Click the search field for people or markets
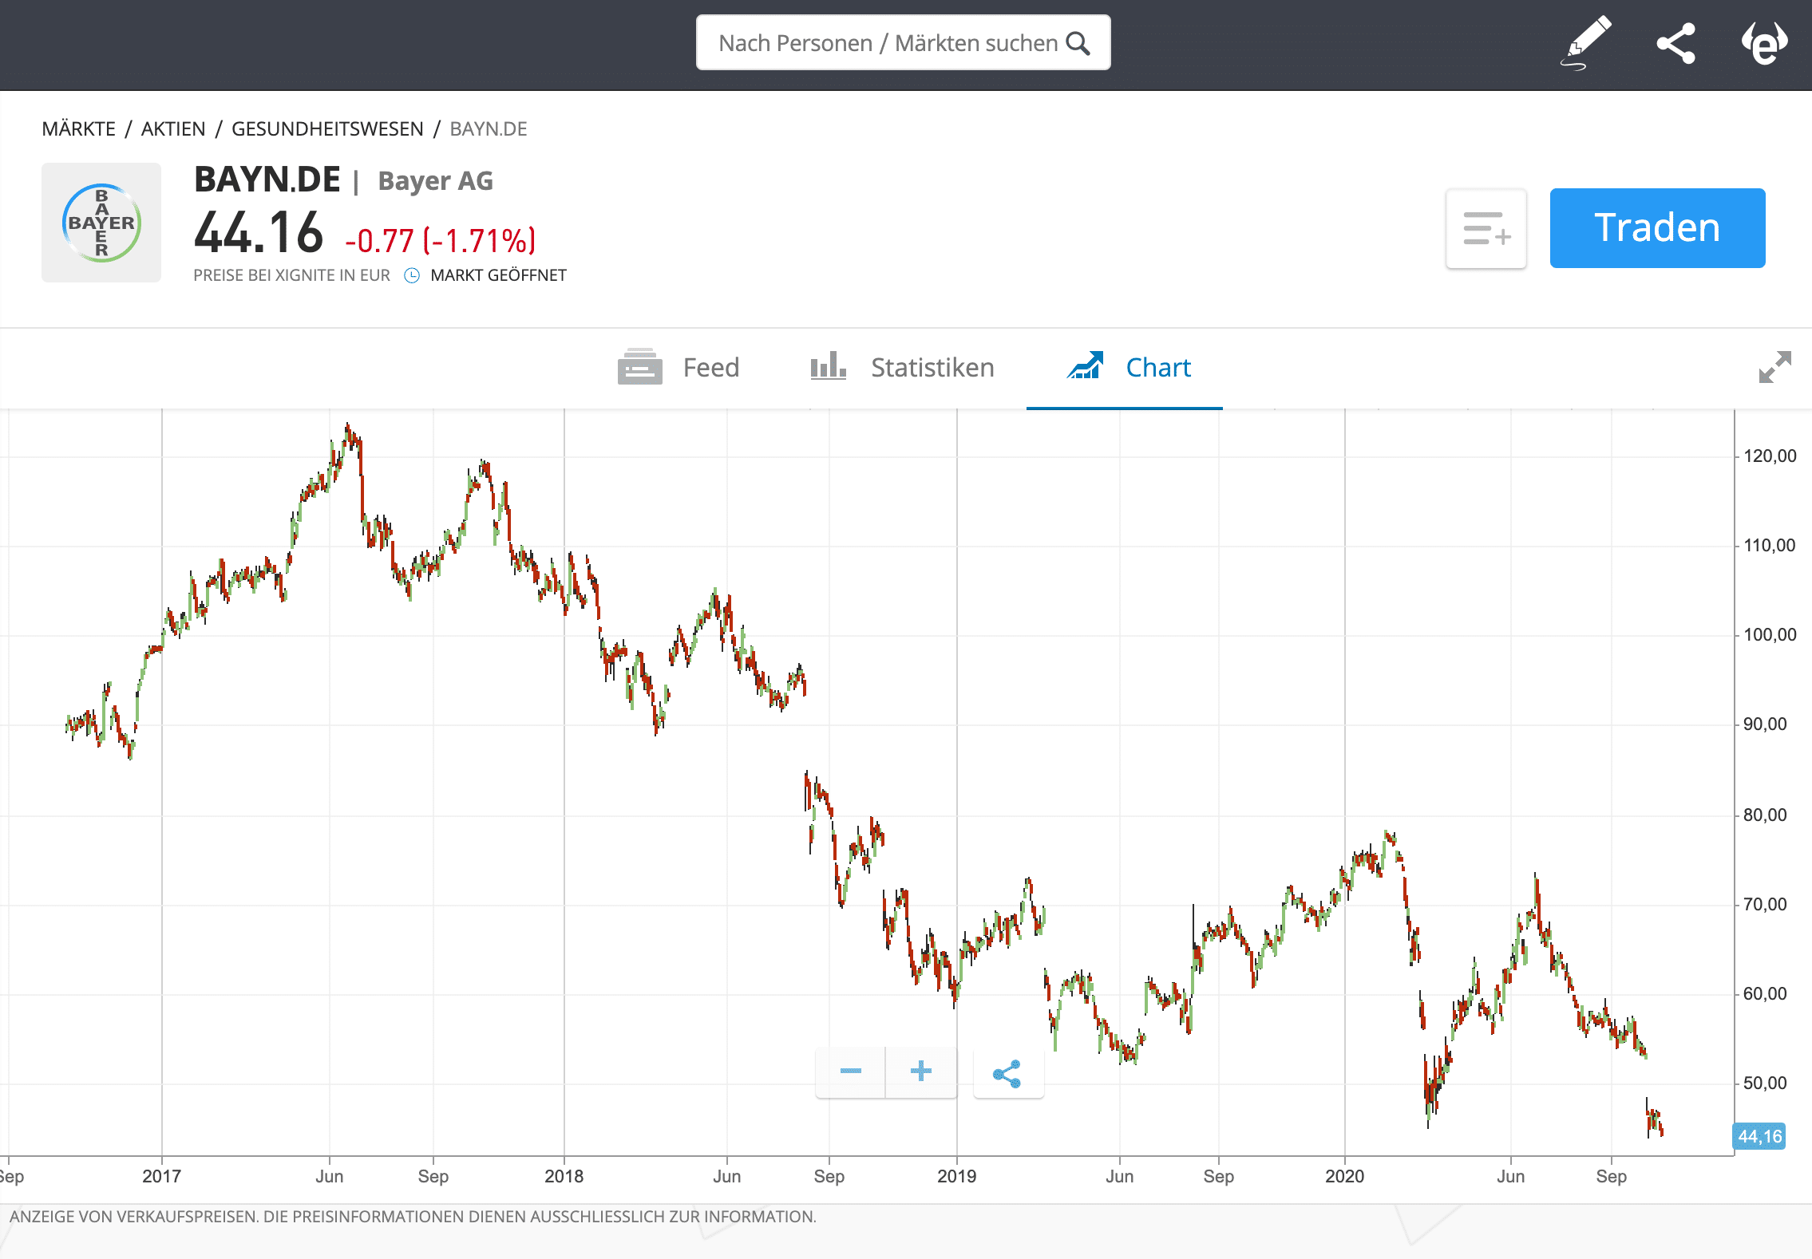Screen dimensions: 1812x1259 (903, 43)
